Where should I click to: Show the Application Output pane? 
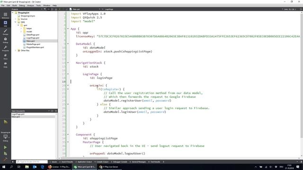tap(84, 162)
